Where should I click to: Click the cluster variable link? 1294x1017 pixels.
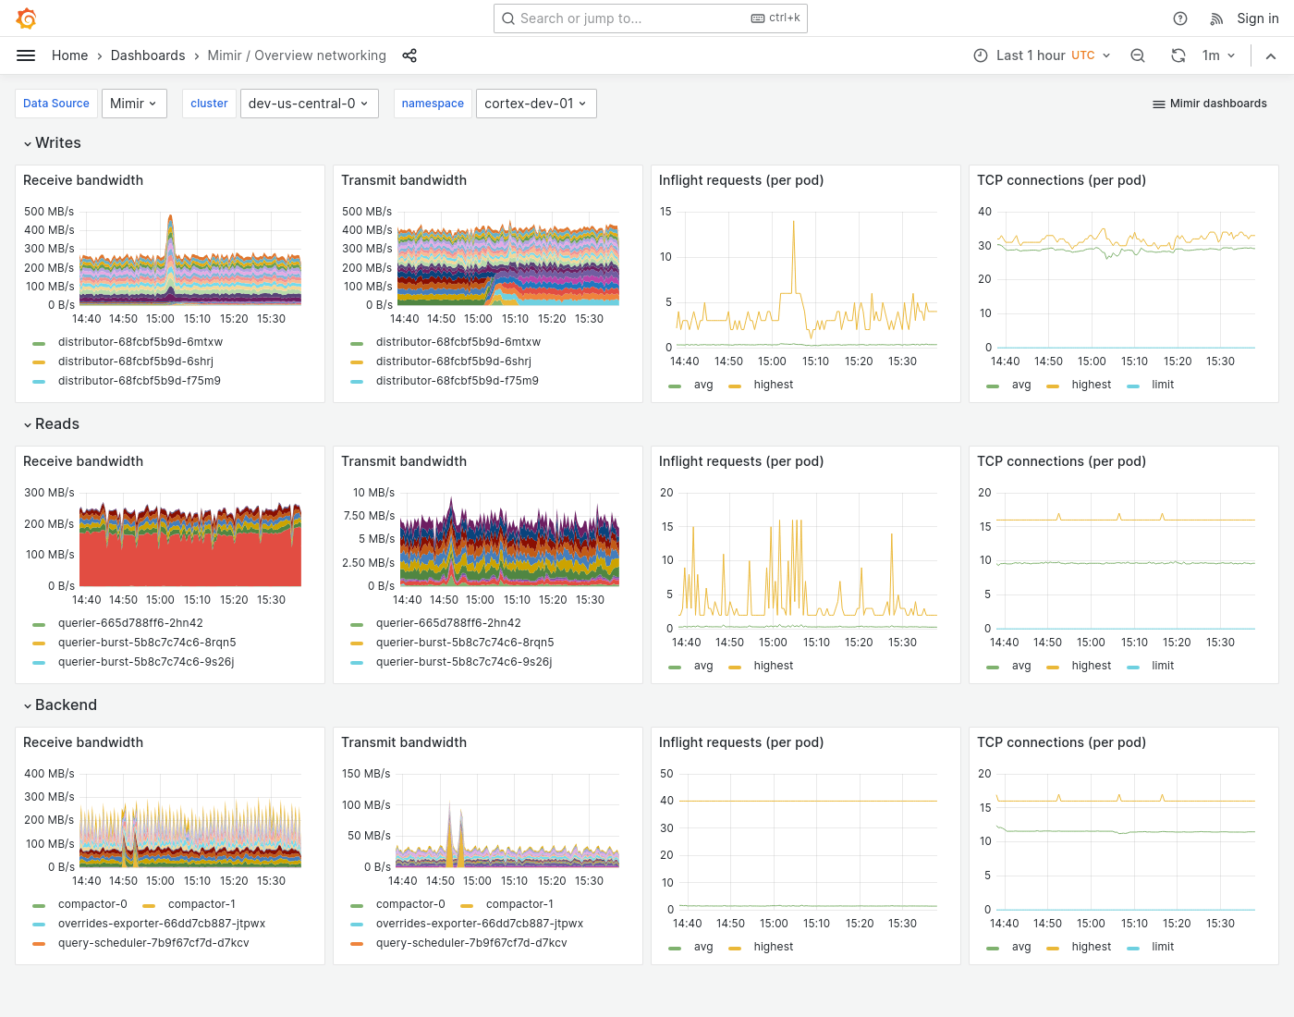pos(209,103)
